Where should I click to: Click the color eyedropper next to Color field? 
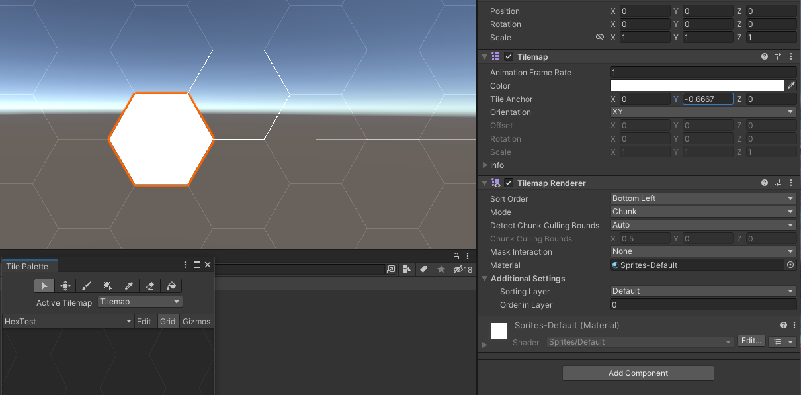tap(790, 85)
